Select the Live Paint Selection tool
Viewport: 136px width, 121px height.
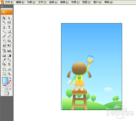point(9,64)
